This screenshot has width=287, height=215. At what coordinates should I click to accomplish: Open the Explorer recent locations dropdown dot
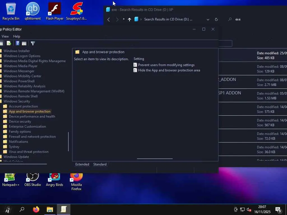[124, 19]
